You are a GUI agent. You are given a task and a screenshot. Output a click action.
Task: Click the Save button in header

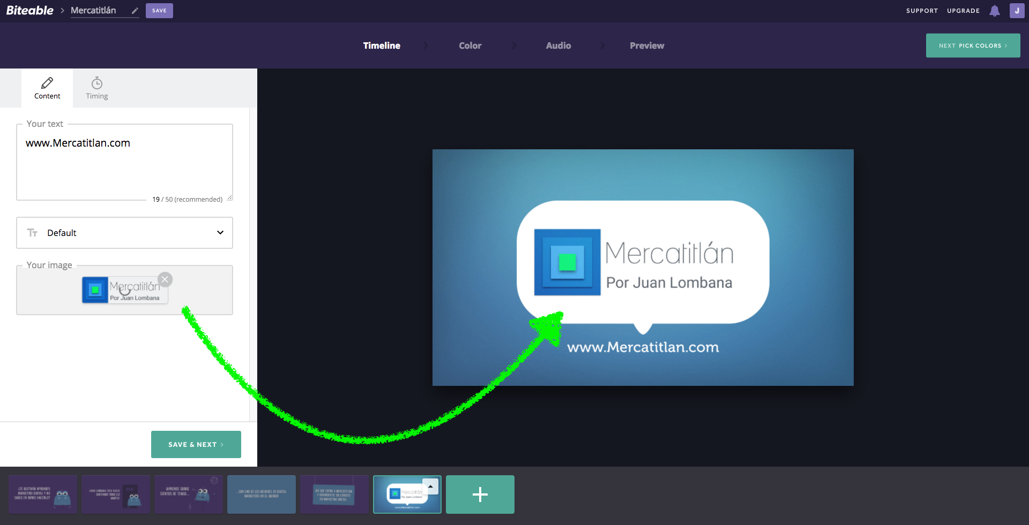coord(159,11)
